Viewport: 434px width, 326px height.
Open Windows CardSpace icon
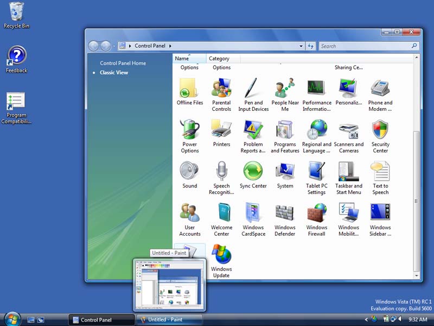pos(253,220)
